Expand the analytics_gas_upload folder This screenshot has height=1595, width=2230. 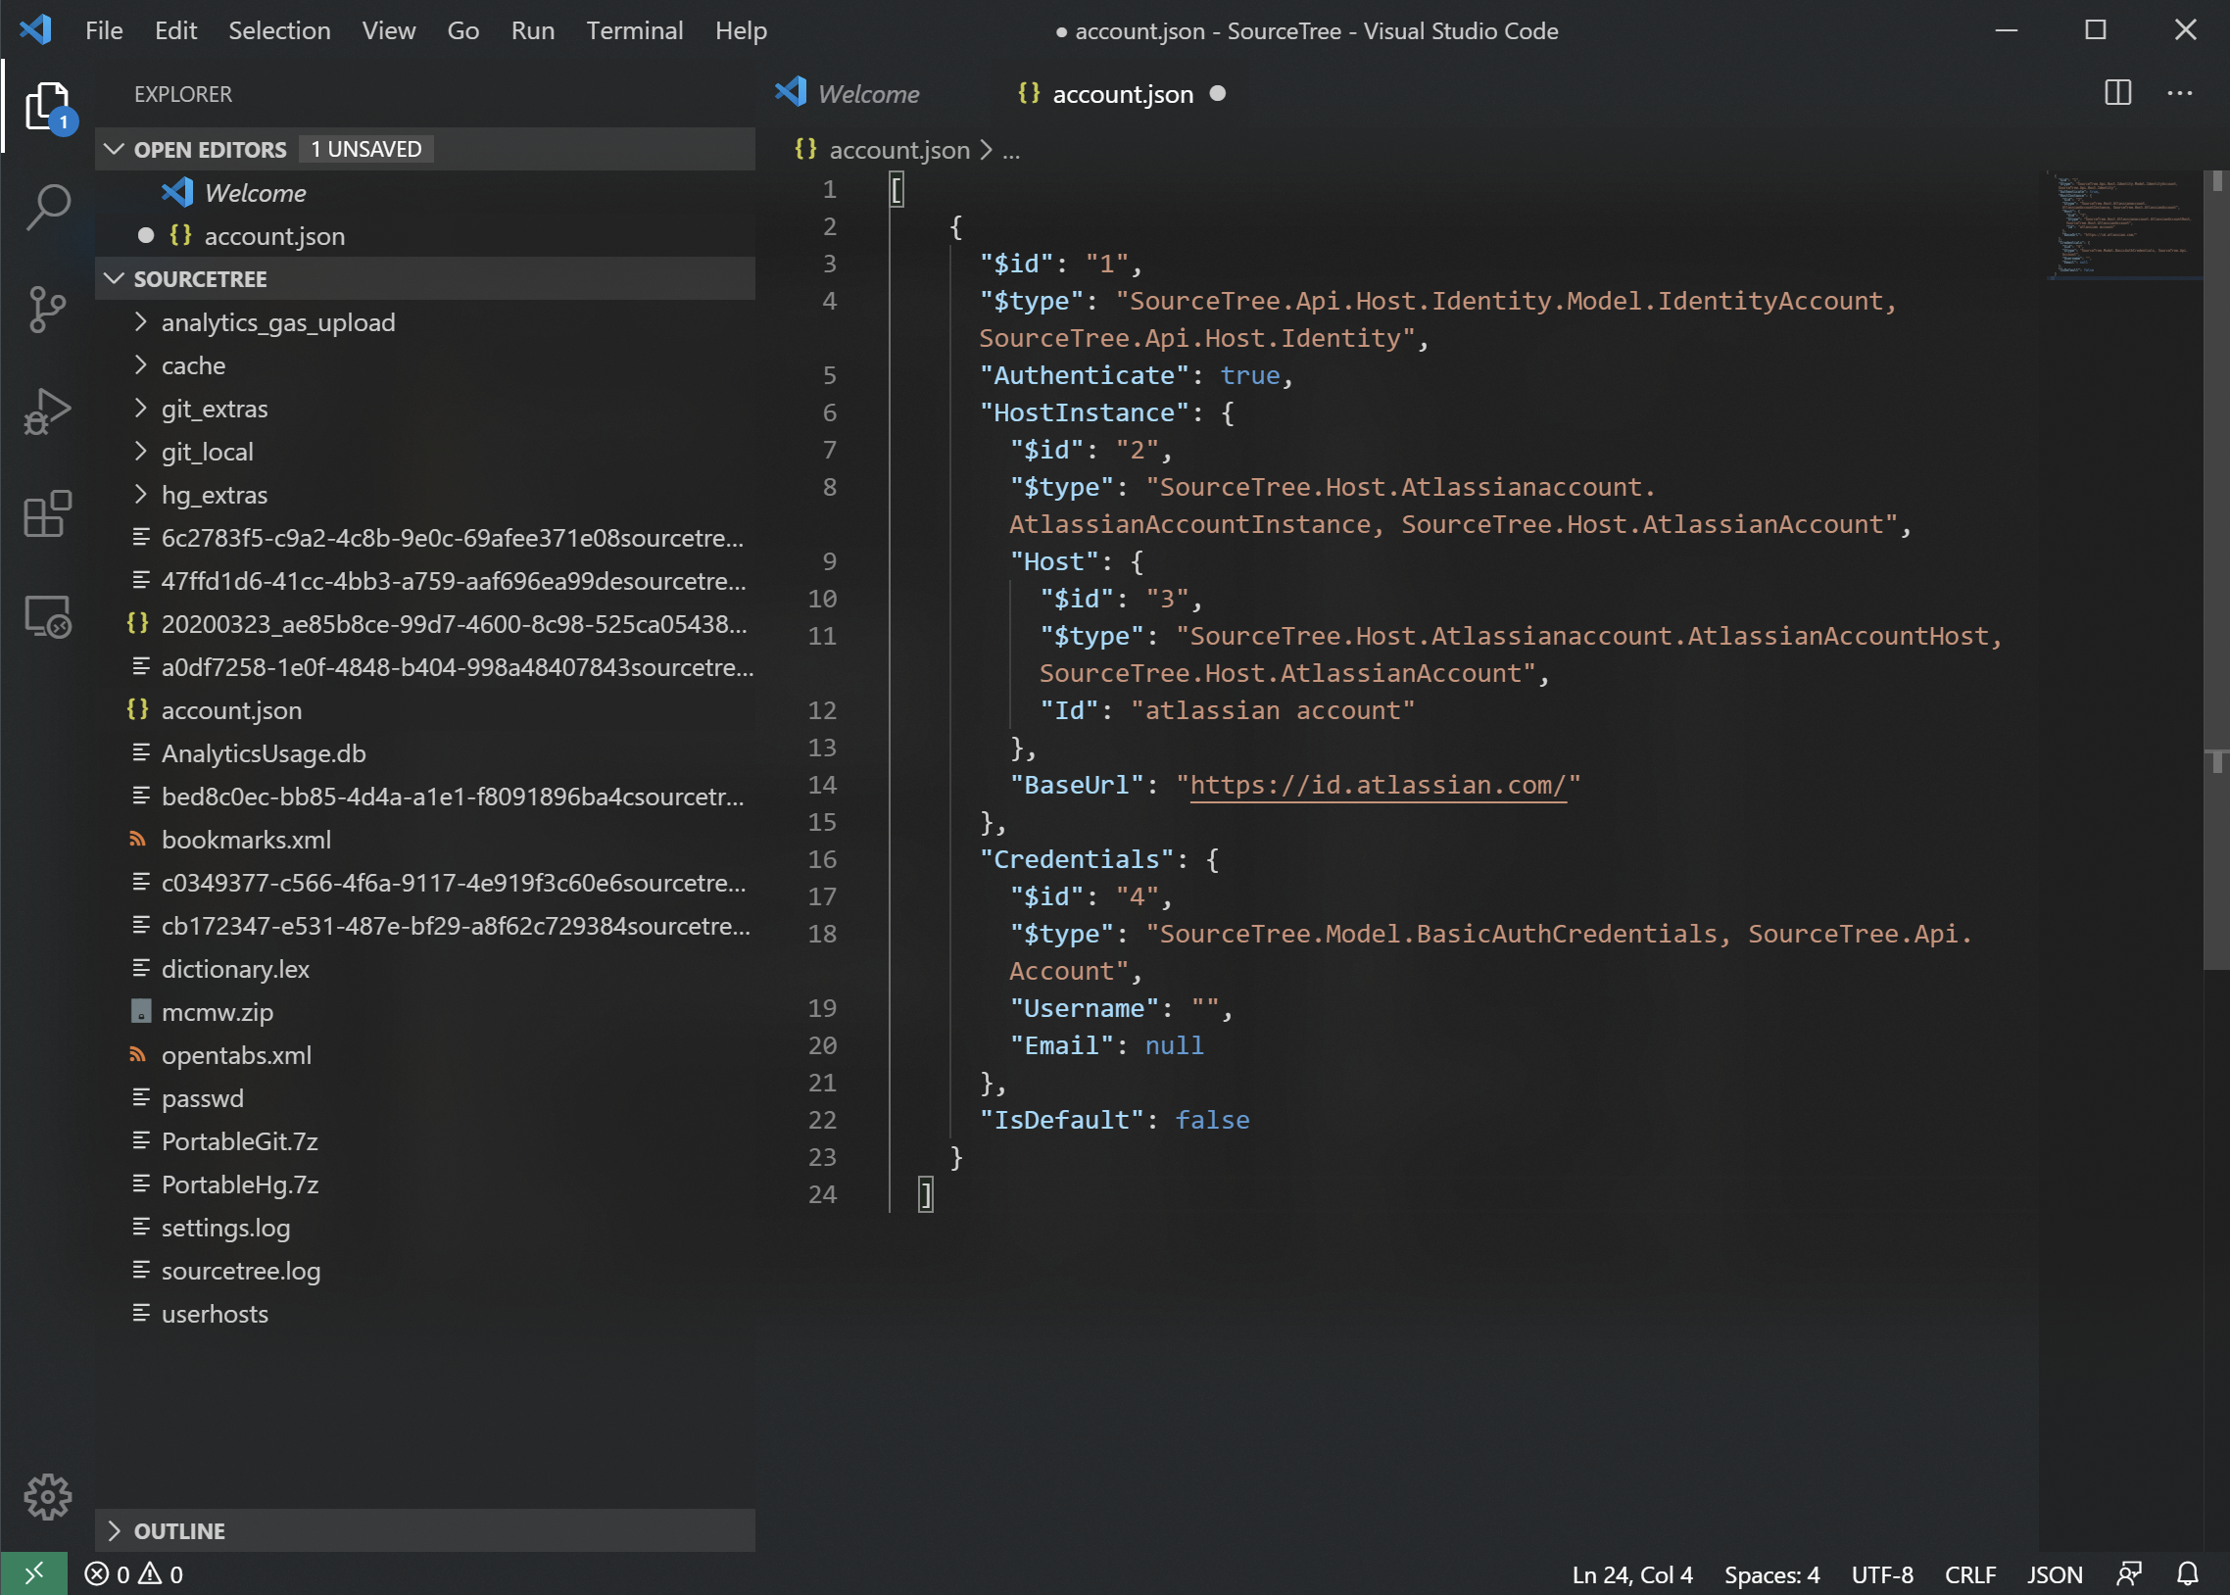point(278,322)
